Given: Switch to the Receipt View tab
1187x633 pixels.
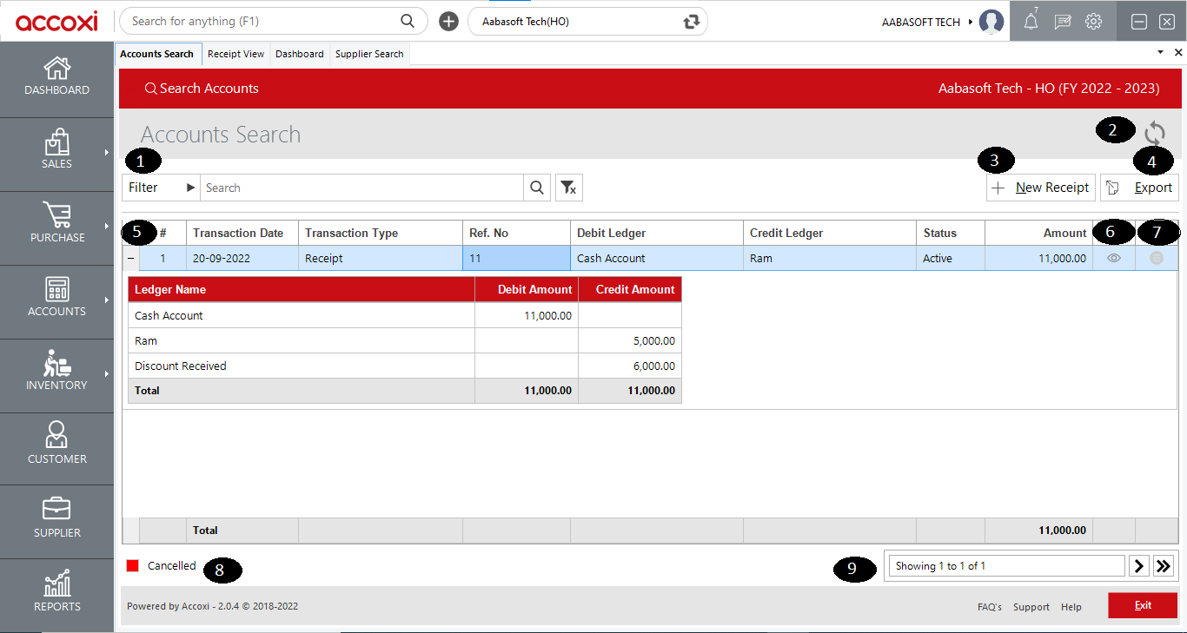Looking at the screenshot, I should click(235, 54).
